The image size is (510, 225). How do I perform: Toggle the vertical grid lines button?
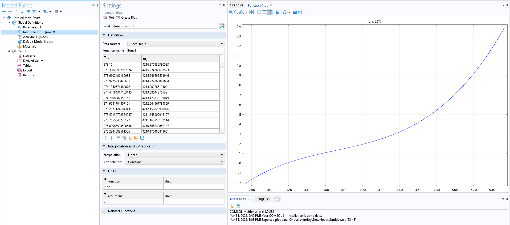tap(259, 12)
